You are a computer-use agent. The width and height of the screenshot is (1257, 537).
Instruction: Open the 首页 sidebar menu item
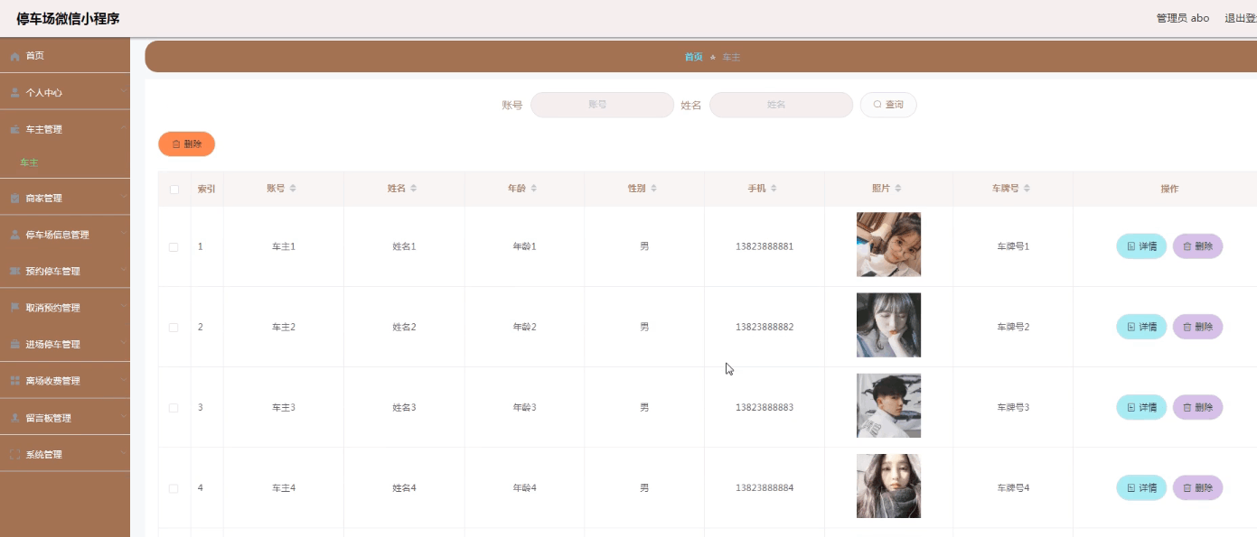(65, 56)
